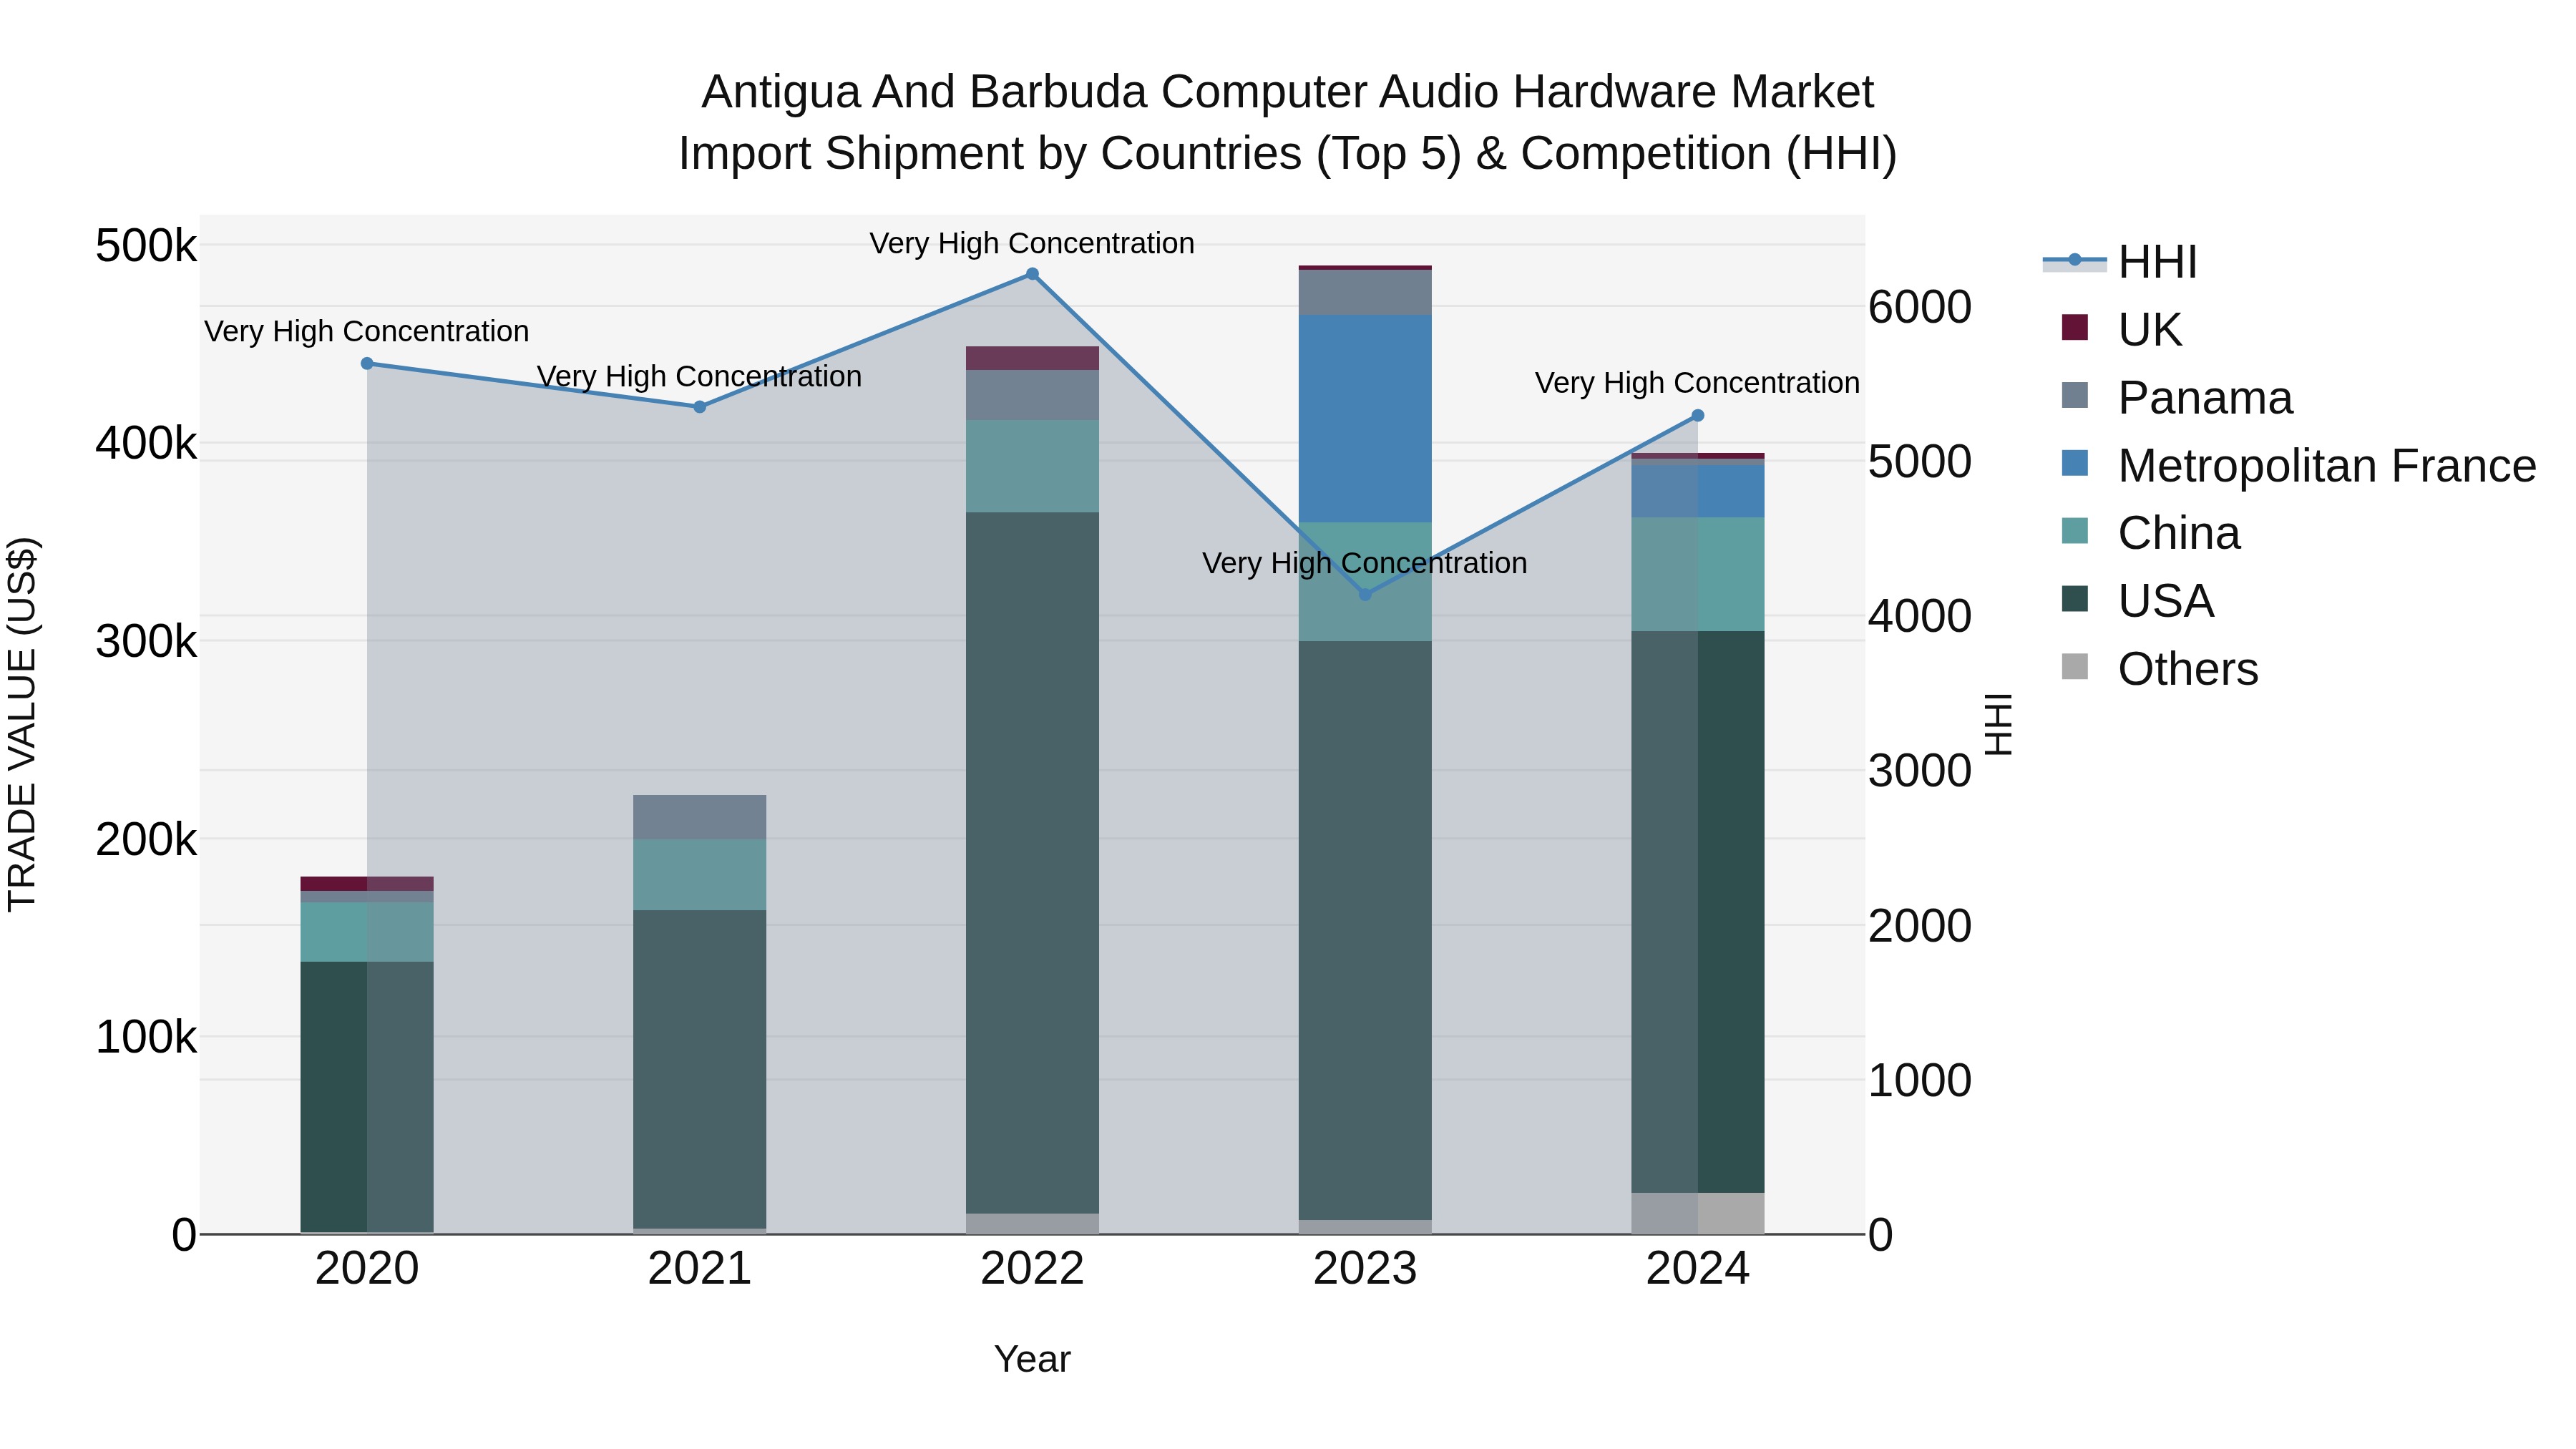Click the China segment of the 2024 bar

(1698, 575)
